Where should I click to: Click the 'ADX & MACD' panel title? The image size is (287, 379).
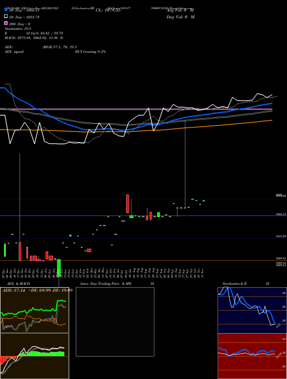click(x=18, y=284)
